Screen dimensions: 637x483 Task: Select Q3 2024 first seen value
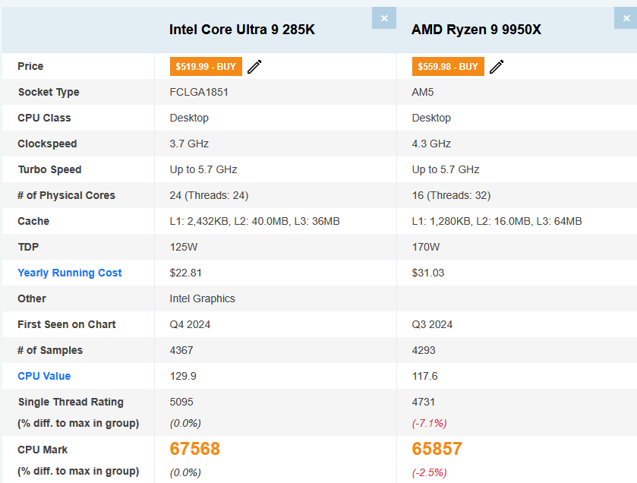tap(432, 324)
